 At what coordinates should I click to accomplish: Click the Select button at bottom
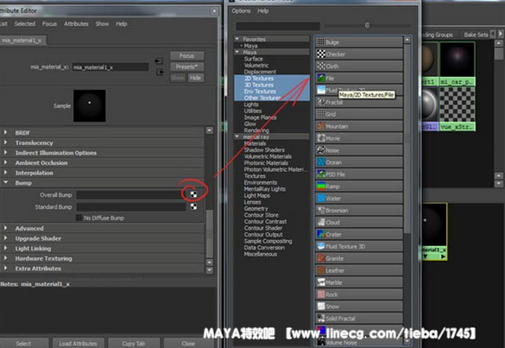click(23, 344)
